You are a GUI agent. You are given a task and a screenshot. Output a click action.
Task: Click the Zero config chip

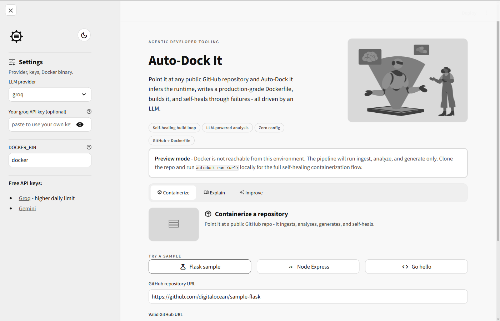[x=269, y=128]
